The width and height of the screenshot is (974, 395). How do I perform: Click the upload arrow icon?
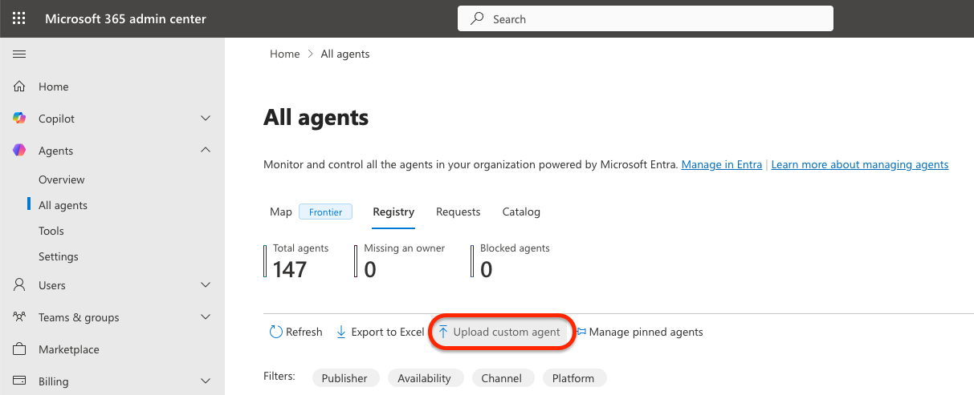tap(443, 332)
